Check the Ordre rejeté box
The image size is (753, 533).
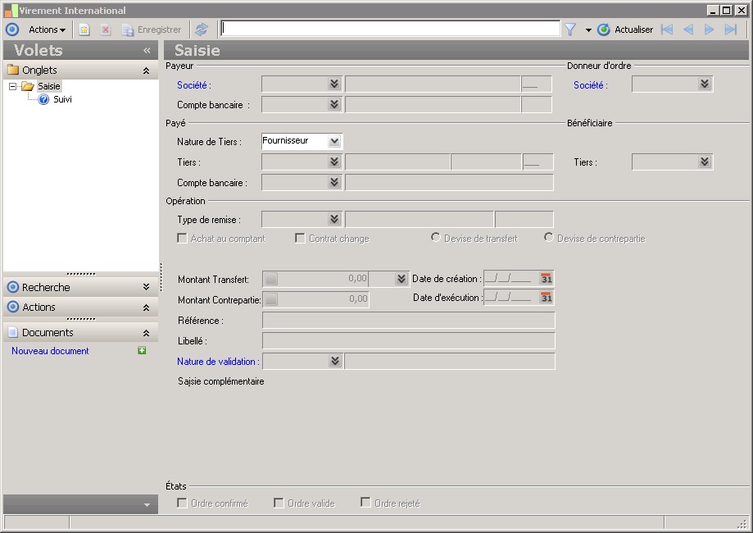point(365,503)
